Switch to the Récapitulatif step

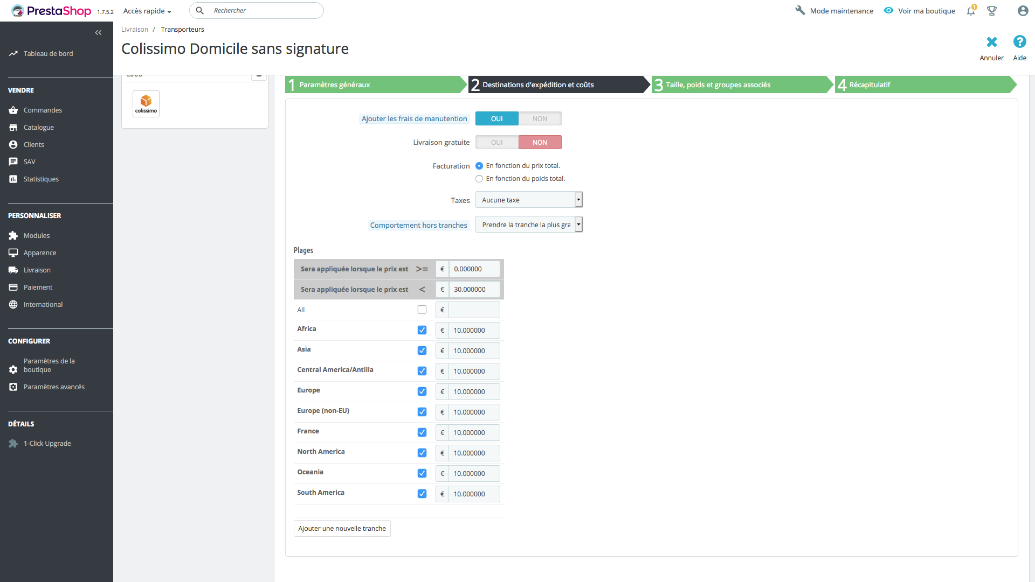[x=926, y=85]
